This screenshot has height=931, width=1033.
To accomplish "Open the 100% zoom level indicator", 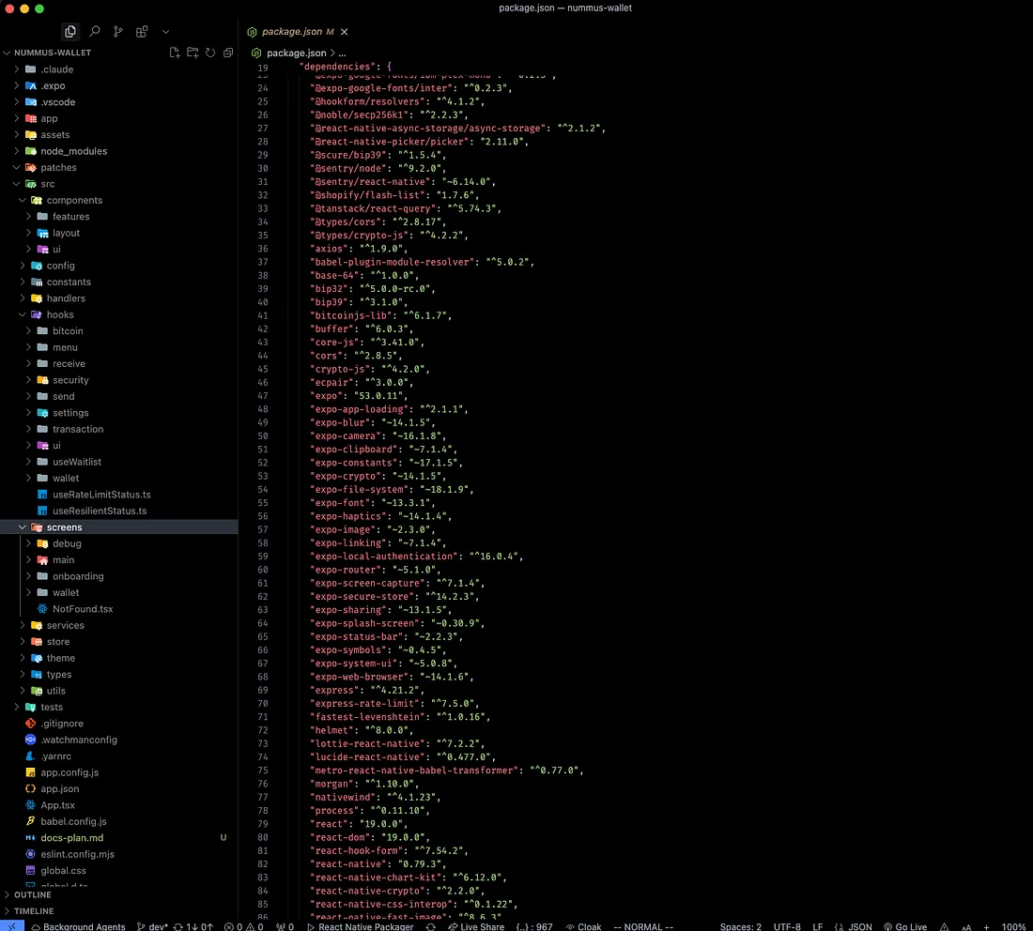I will click(1013, 926).
